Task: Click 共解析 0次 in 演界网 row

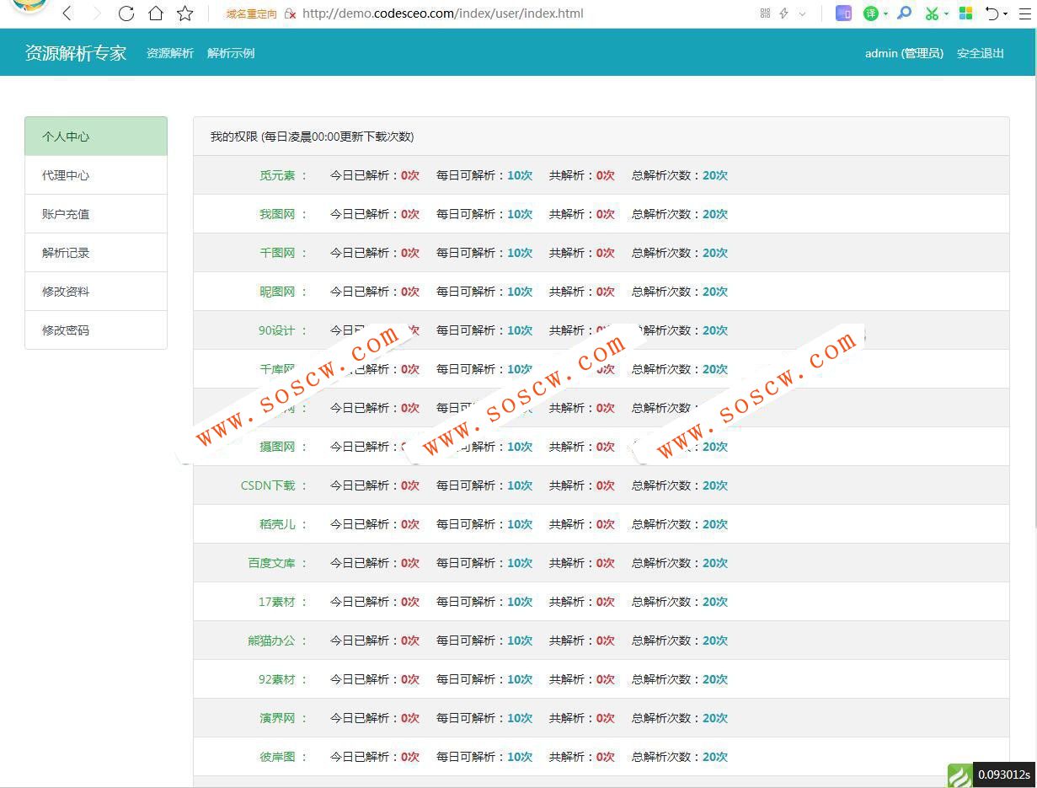Action: coord(582,718)
